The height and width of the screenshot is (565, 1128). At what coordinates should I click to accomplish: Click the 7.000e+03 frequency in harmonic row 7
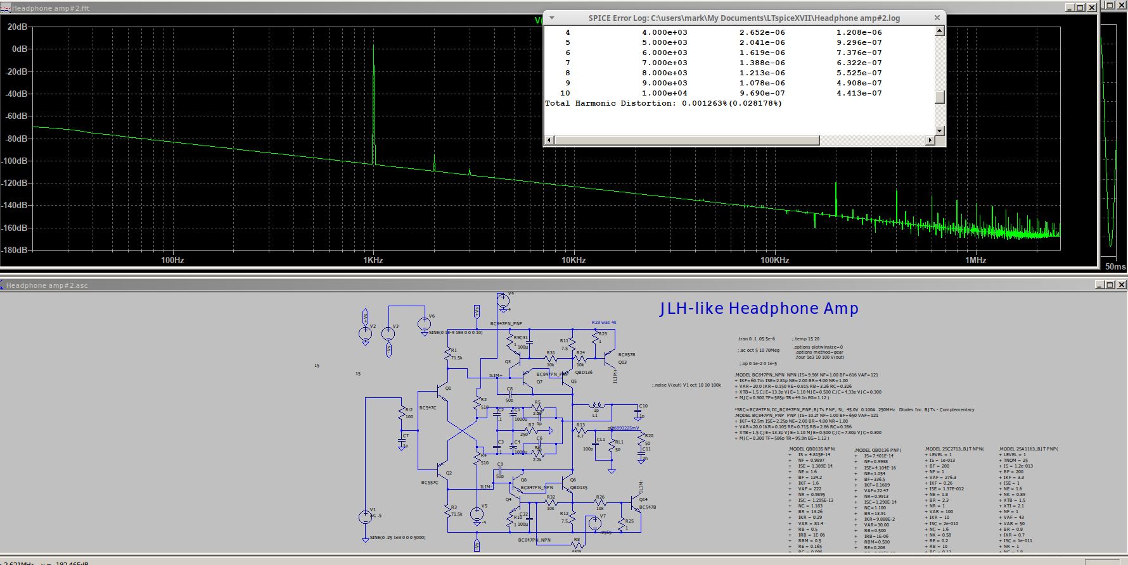[x=664, y=63]
